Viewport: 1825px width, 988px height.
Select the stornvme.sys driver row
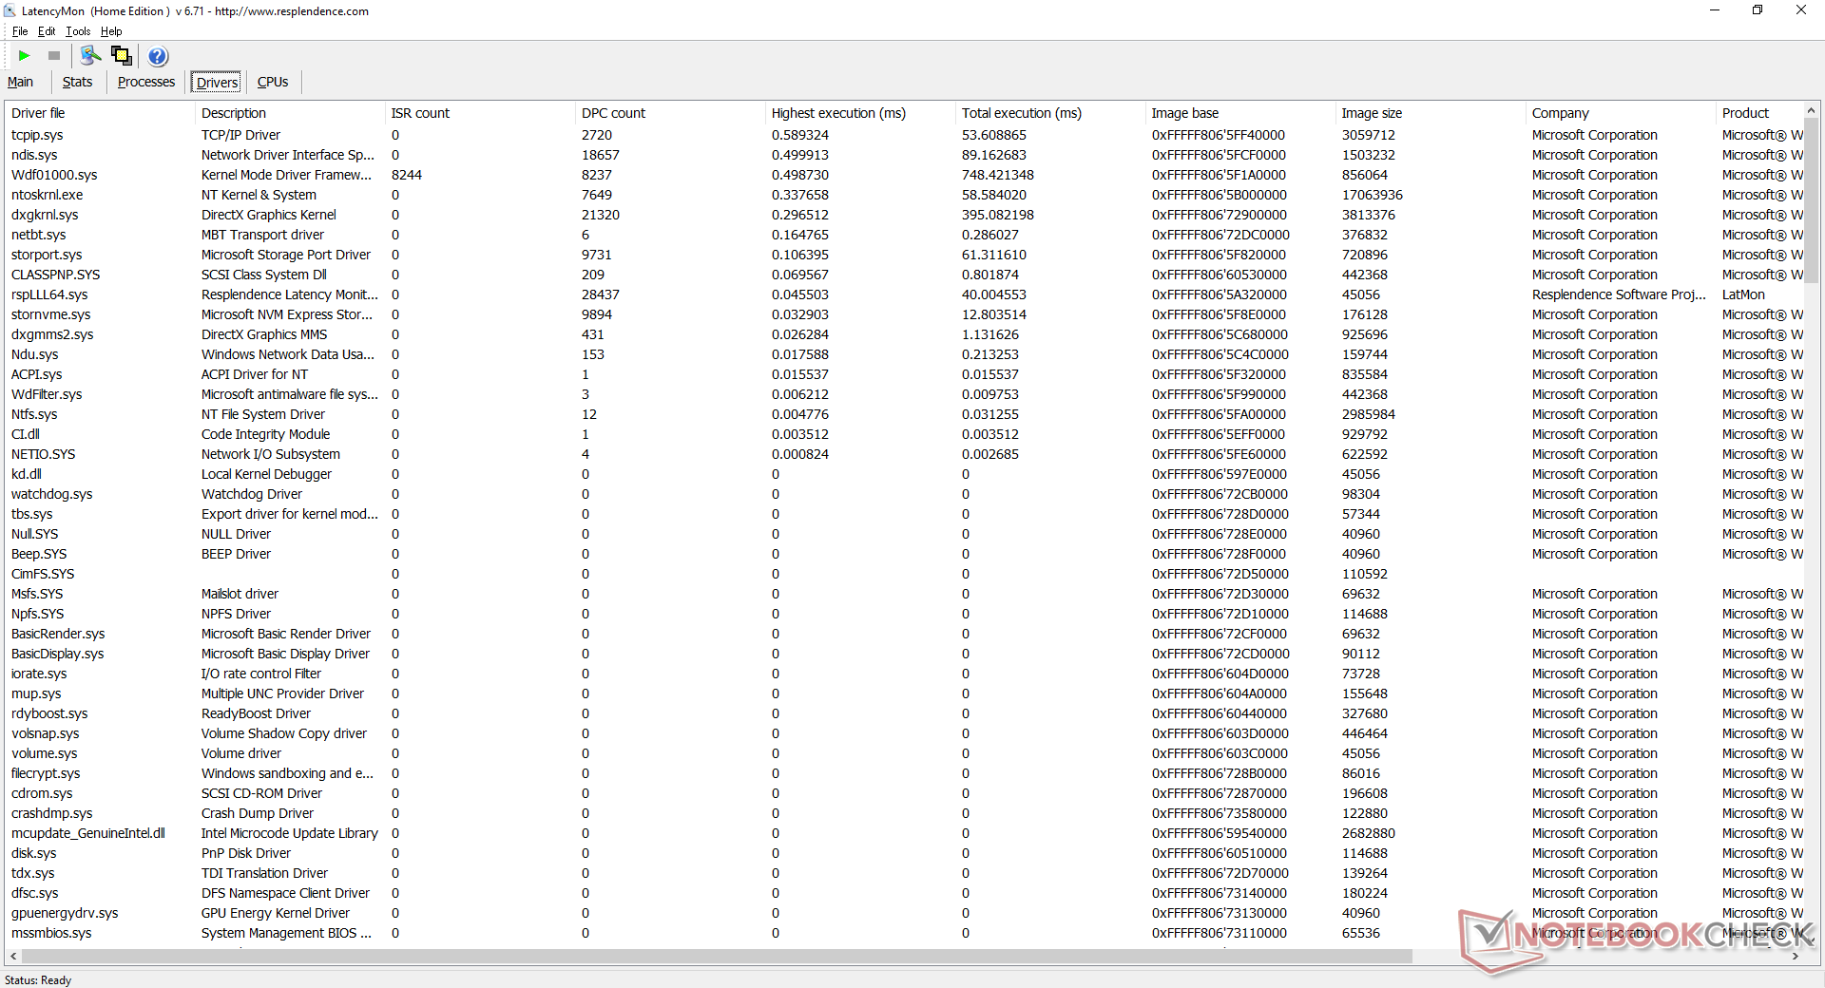coord(904,314)
